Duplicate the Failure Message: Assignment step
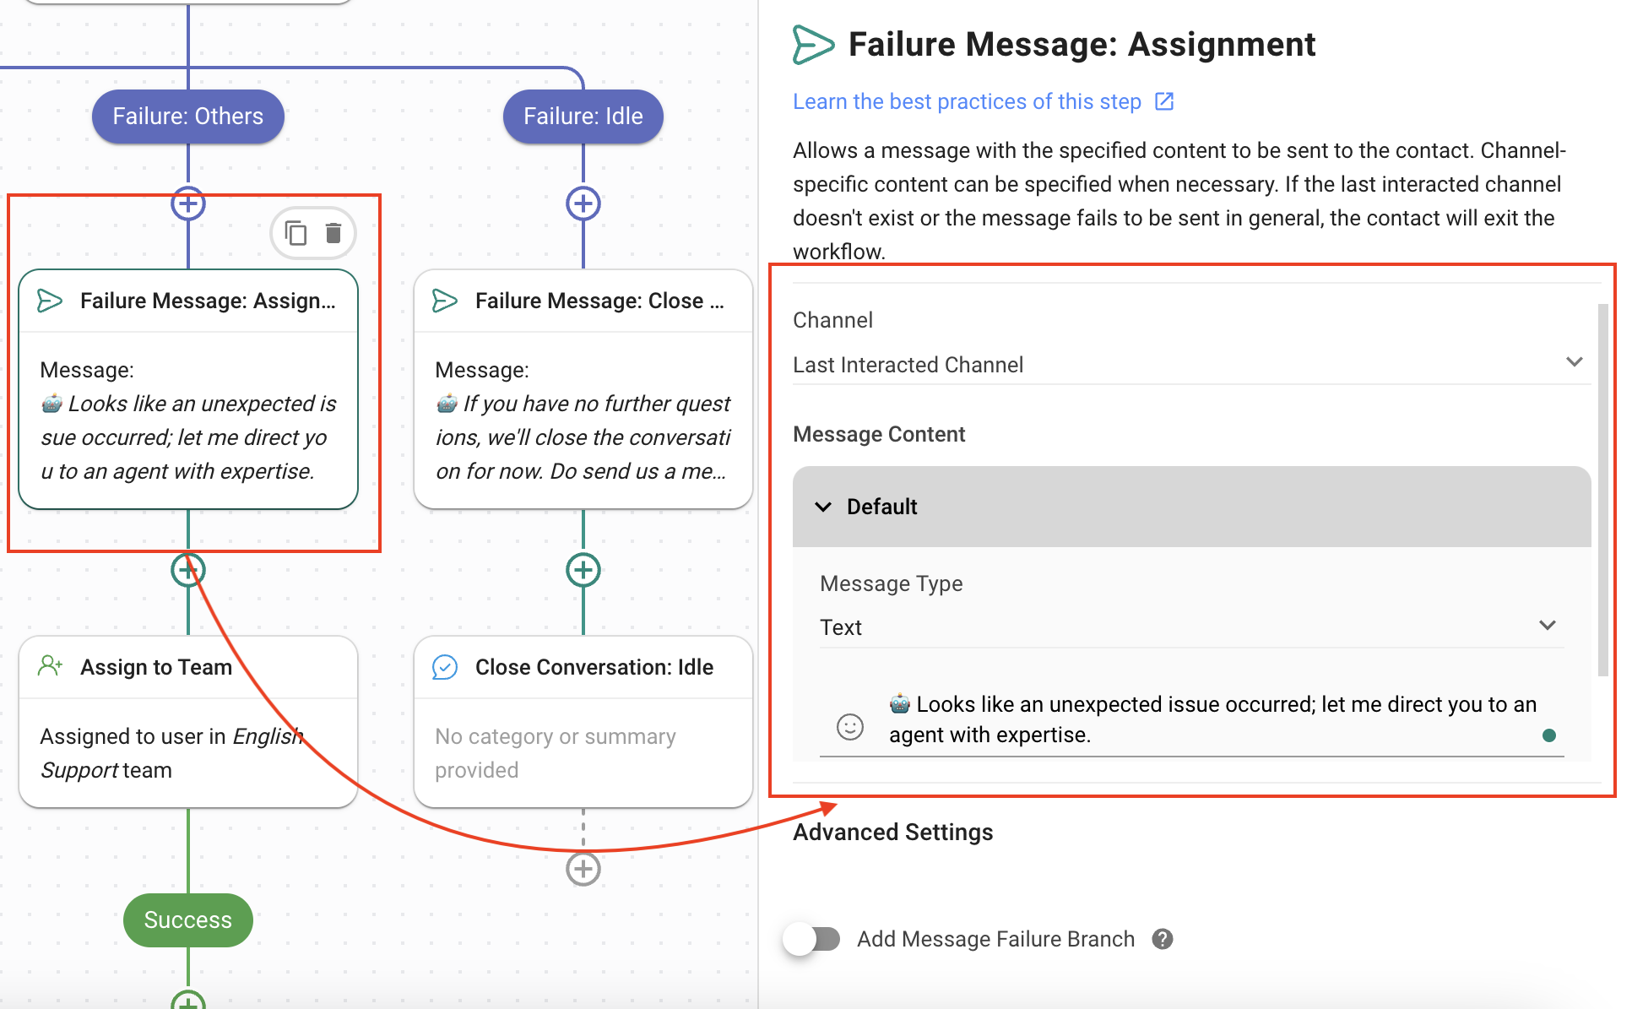 pyautogui.click(x=295, y=233)
